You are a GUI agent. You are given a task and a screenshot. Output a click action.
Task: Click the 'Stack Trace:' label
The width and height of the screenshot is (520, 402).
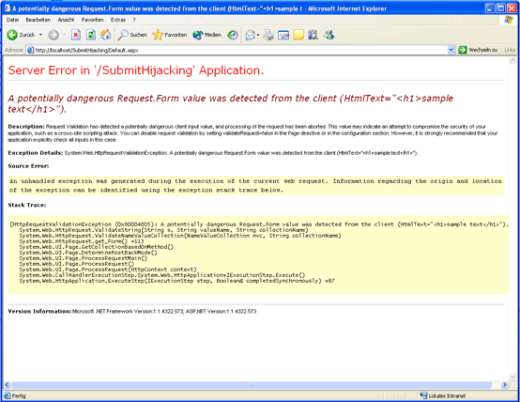[27, 205]
